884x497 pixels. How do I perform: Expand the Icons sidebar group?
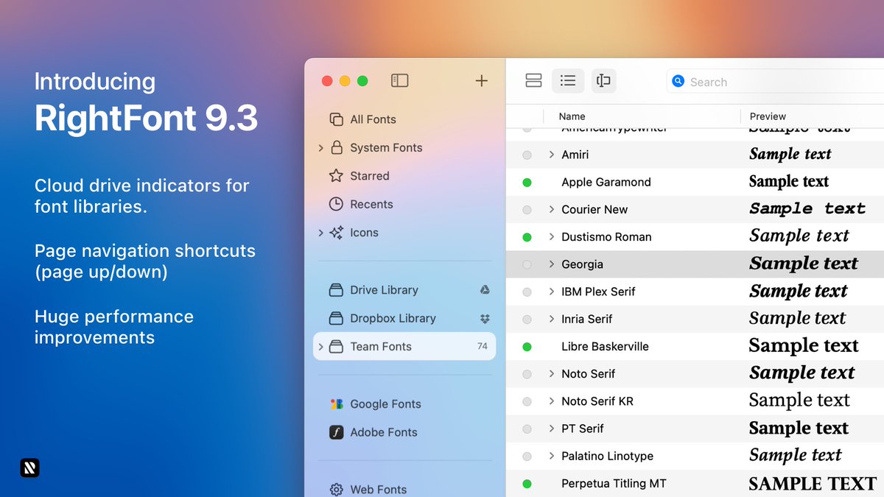pyautogui.click(x=320, y=233)
